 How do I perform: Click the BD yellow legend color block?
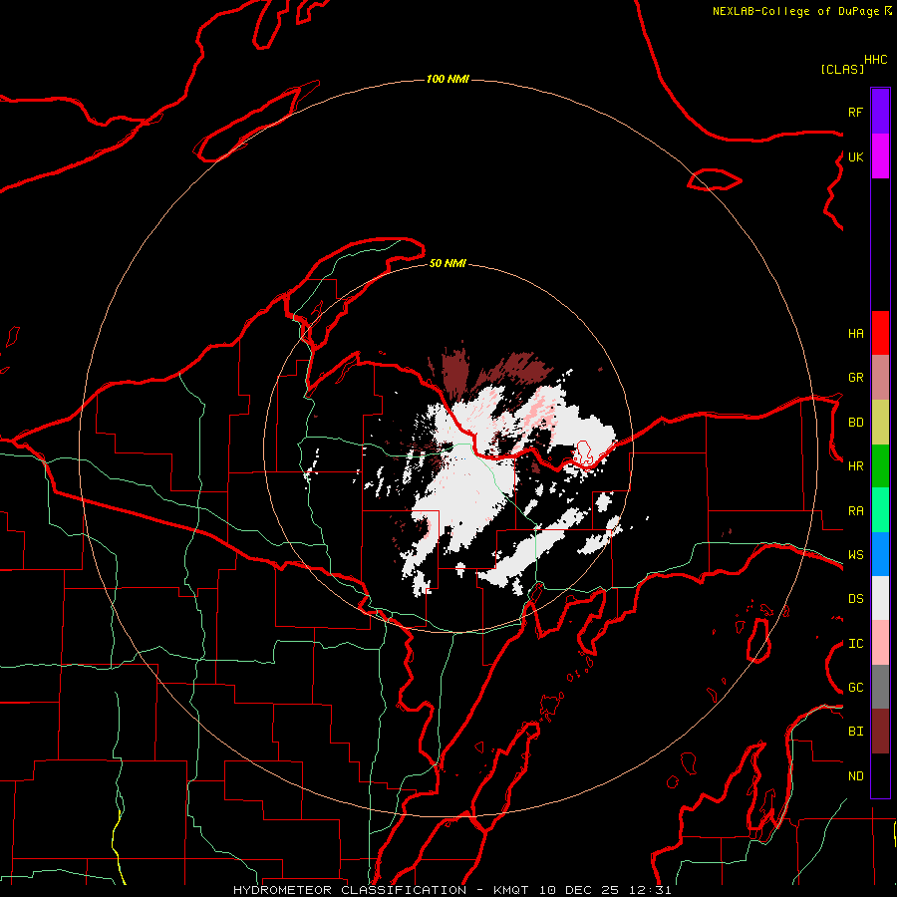(880, 423)
